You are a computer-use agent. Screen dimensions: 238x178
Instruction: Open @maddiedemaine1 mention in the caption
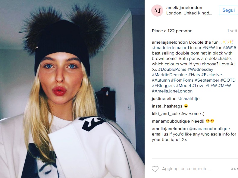click(x=170, y=48)
